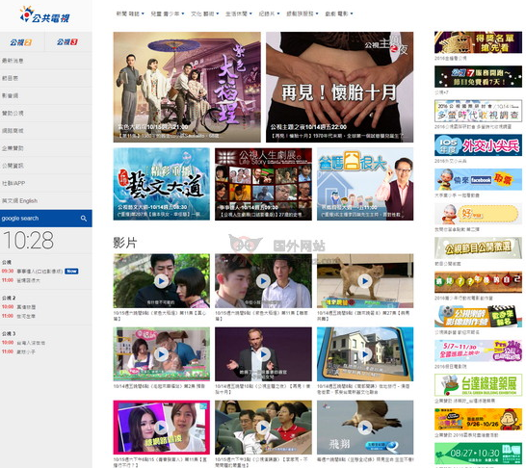The height and width of the screenshot is (468, 526).
Task: Play the man in suit speech video
Action: pyautogui.click(x=263, y=354)
